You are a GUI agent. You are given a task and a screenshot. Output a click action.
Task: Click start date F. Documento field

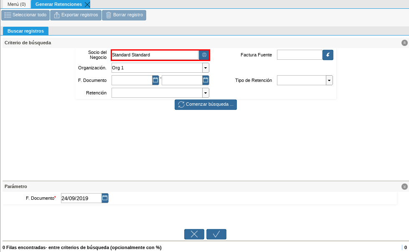click(132, 80)
